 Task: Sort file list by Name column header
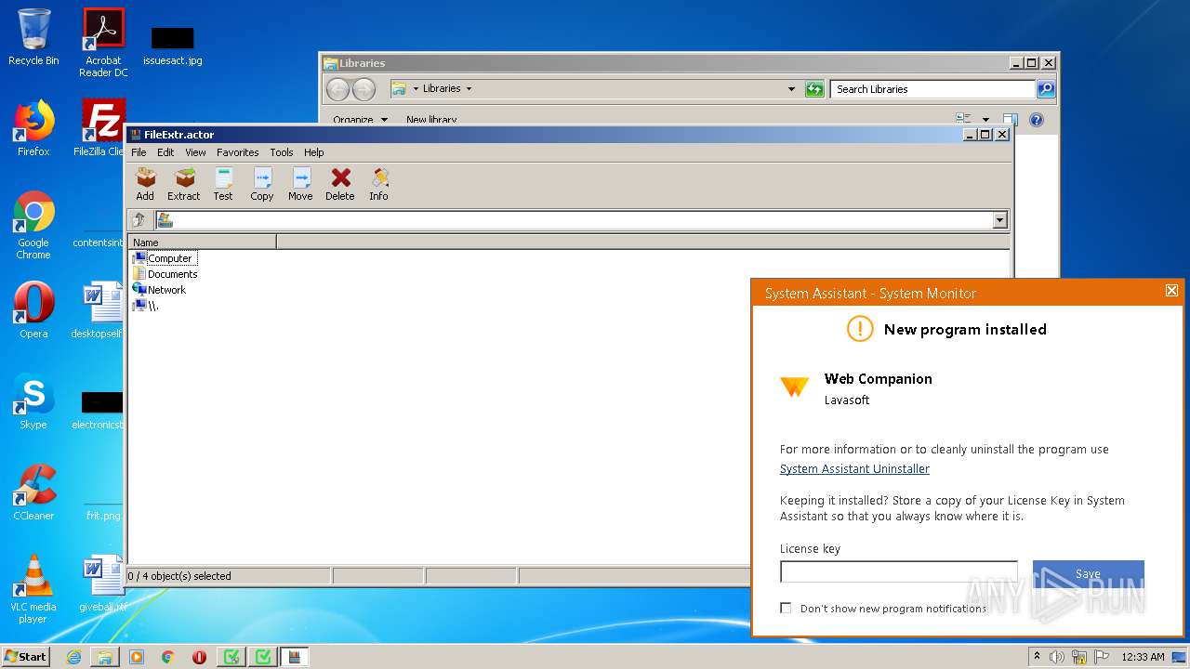point(202,243)
